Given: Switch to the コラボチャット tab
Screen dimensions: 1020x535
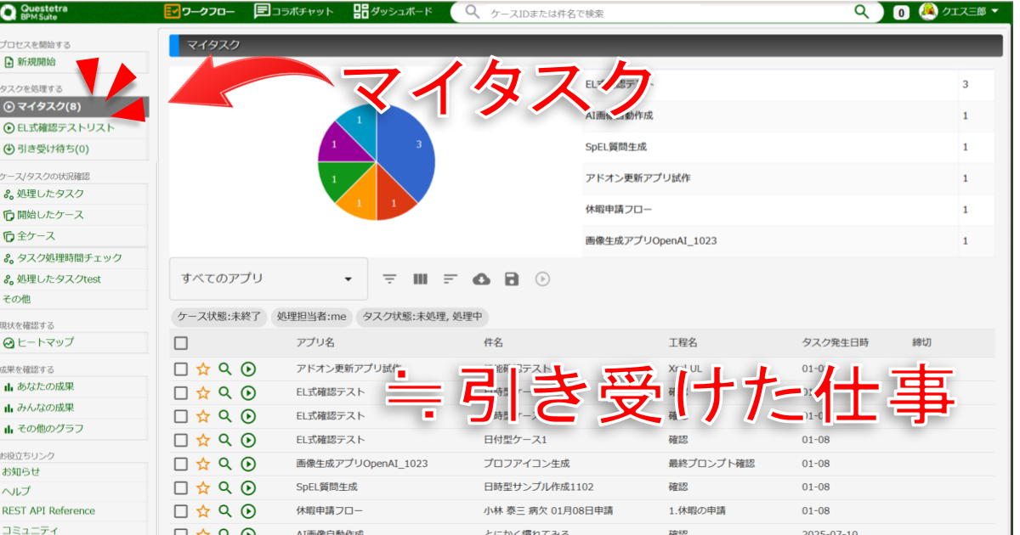Looking at the screenshot, I should click(x=295, y=12).
